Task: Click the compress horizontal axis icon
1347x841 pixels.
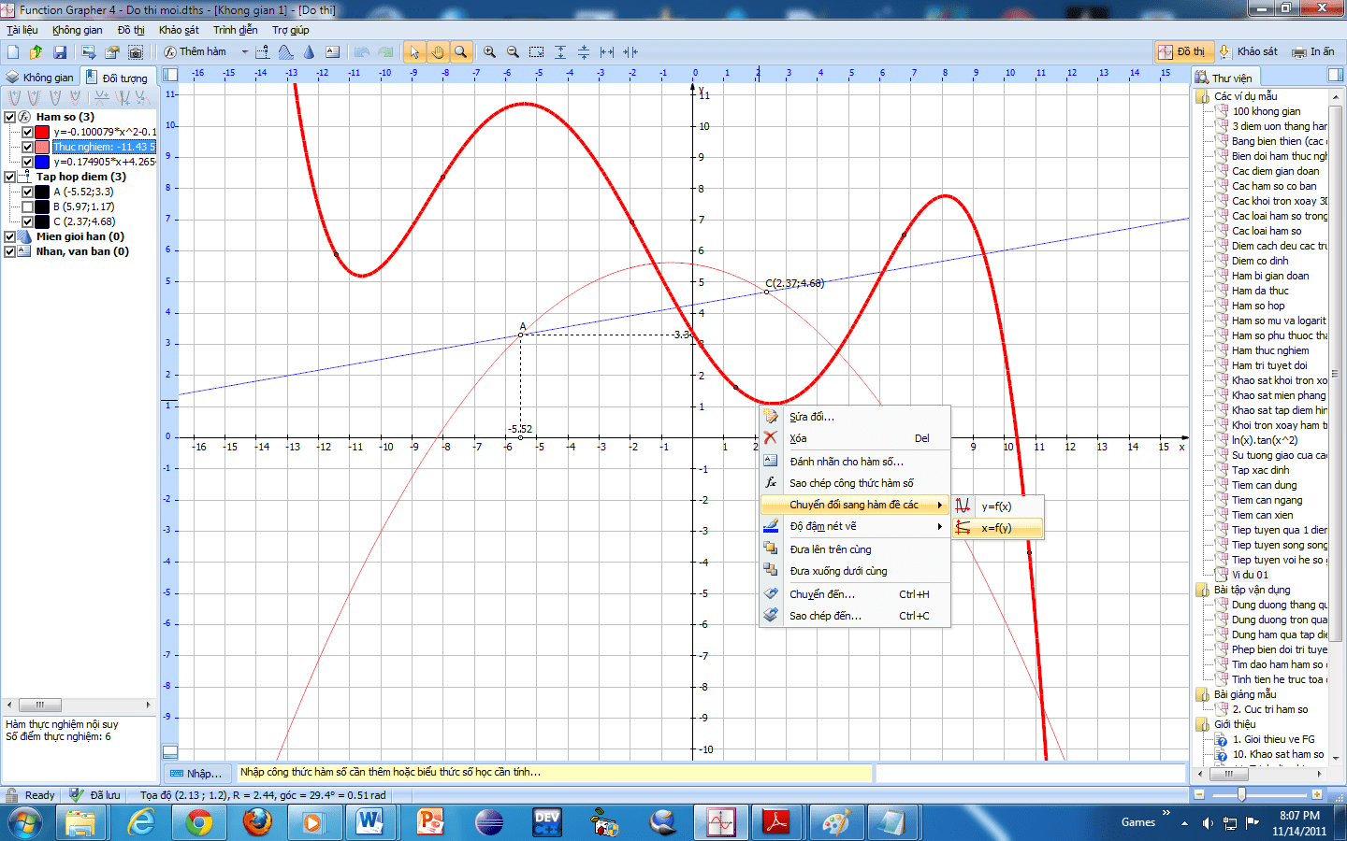Action: 630,52
